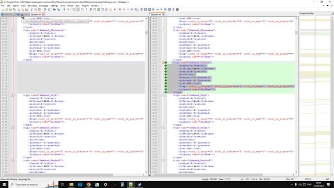Click the Windows Start button
Image resolution: width=334 pixels, height=188 pixels.
coord(4,184)
